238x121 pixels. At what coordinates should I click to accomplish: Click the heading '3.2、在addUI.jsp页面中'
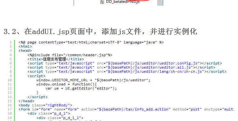[x=48, y=31]
